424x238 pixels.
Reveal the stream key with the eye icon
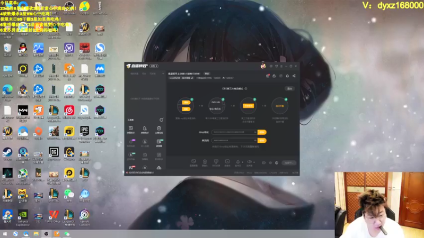[x=255, y=140]
